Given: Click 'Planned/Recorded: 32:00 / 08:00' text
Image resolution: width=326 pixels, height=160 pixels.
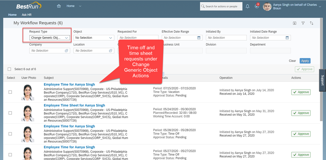Looking at the screenshot, I should (x=175, y=112).
